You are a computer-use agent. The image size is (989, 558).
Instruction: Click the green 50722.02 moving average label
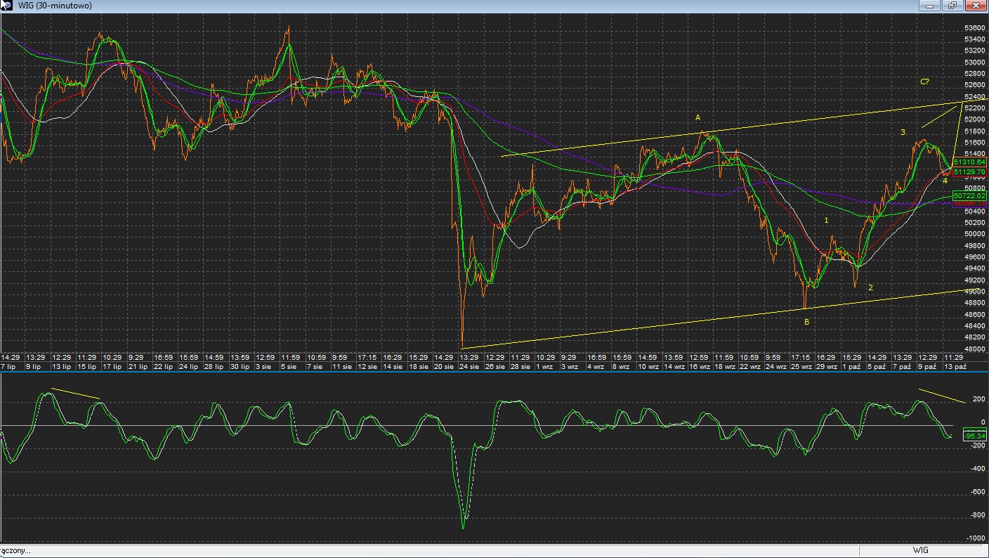[x=969, y=196]
